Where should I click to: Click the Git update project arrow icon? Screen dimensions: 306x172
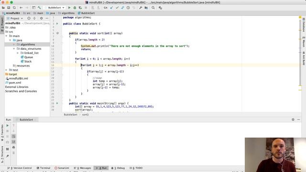[111, 8]
